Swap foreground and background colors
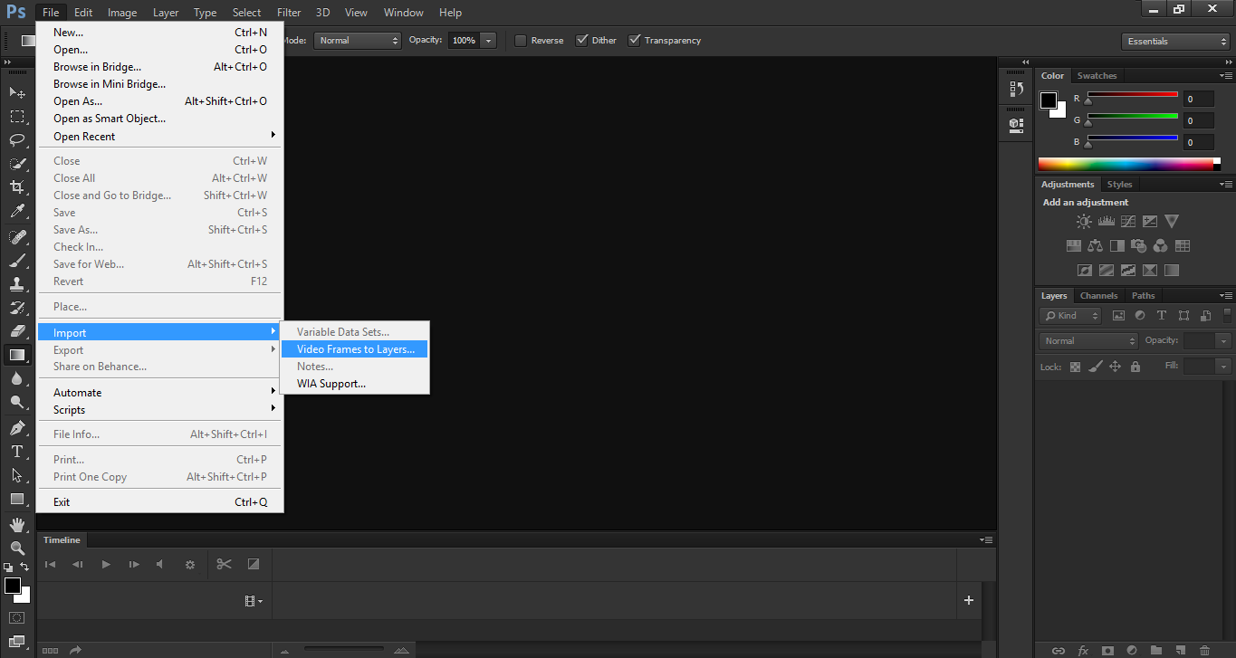This screenshot has width=1236, height=658. pyautogui.click(x=24, y=567)
